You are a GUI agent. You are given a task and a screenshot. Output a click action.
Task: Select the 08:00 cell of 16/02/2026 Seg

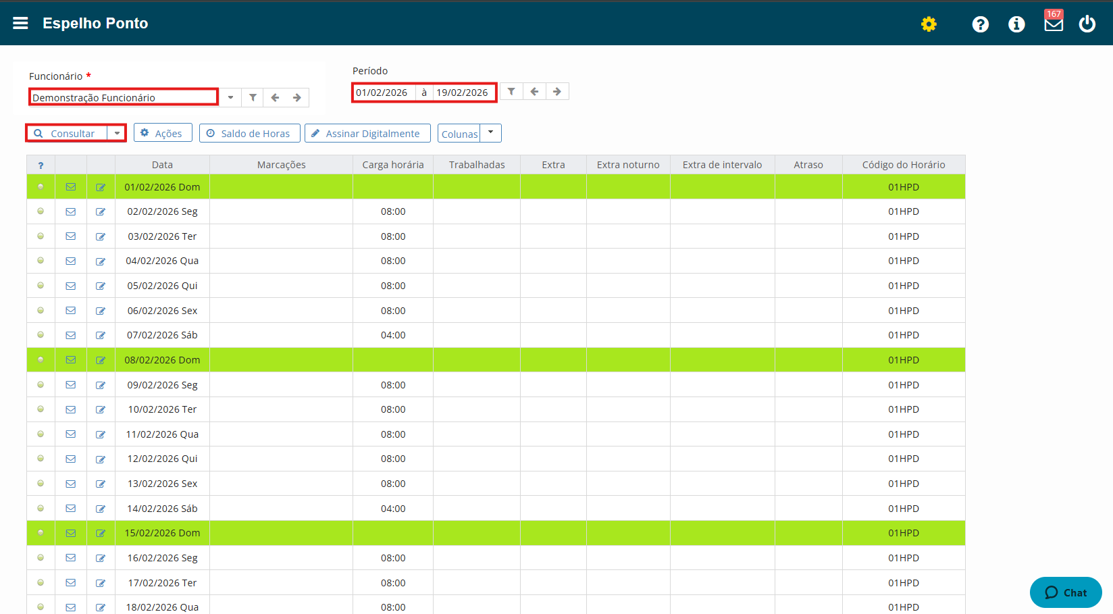pos(393,558)
